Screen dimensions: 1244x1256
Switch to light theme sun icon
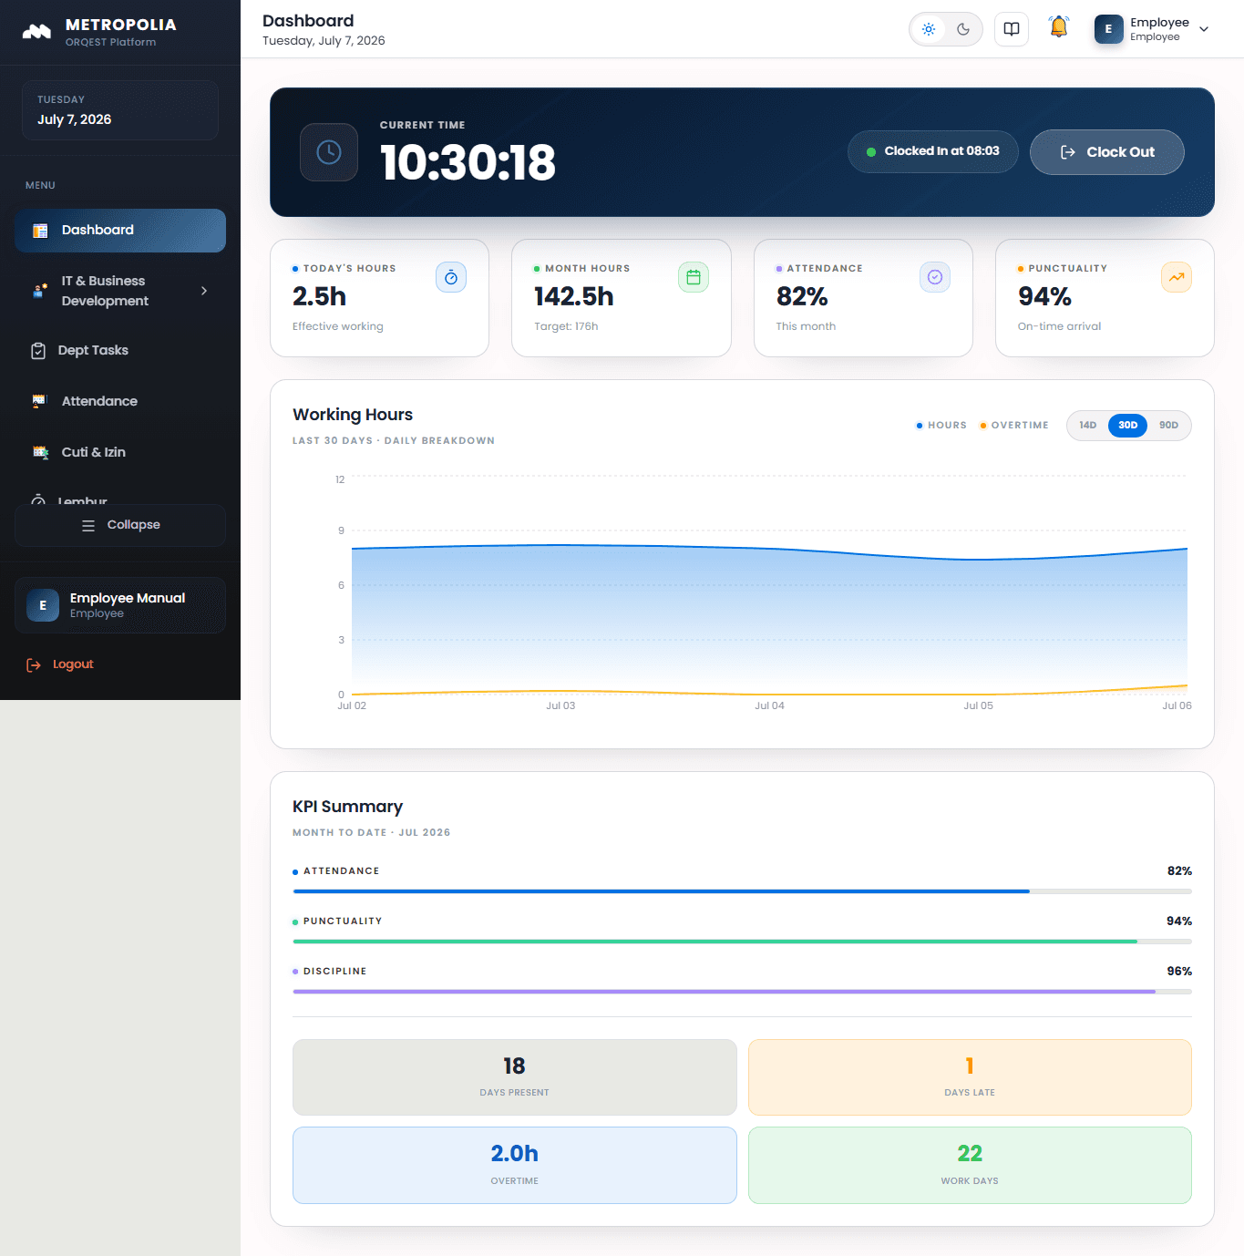[x=929, y=29]
